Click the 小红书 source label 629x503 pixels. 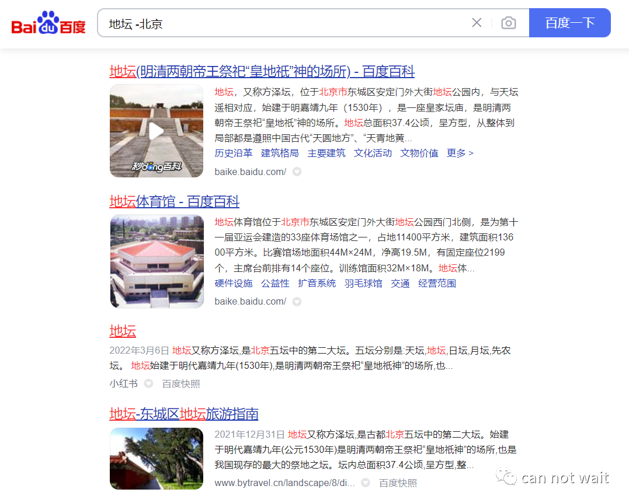point(124,384)
